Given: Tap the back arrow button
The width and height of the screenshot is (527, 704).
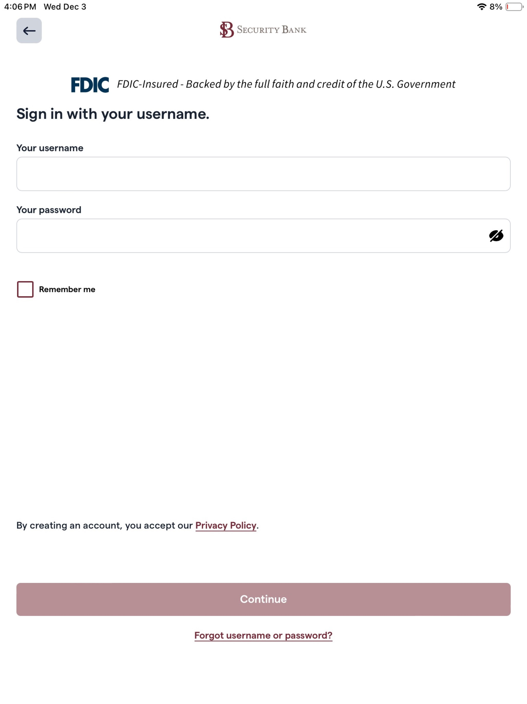Looking at the screenshot, I should point(29,31).
